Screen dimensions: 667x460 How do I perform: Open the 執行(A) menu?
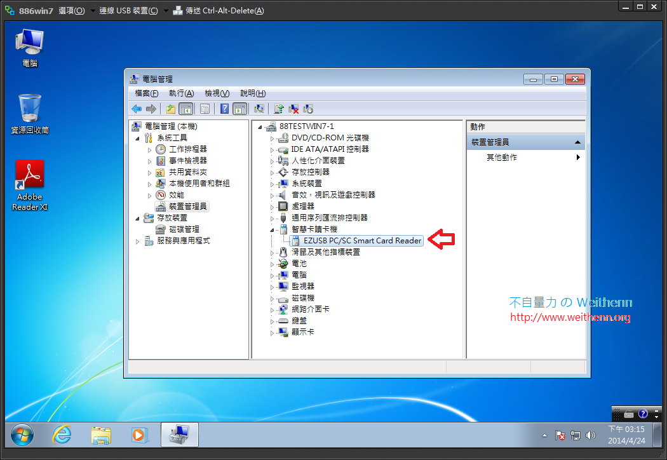pos(181,93)
